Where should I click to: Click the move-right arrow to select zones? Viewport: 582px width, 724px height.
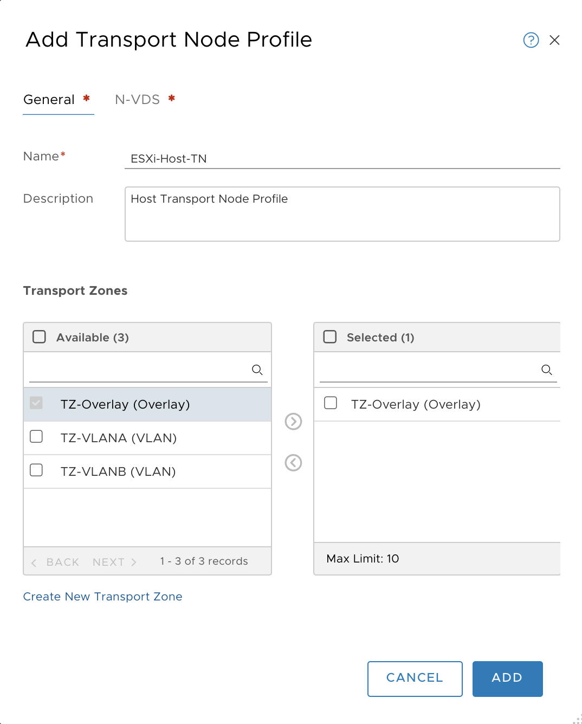(293, 422)
